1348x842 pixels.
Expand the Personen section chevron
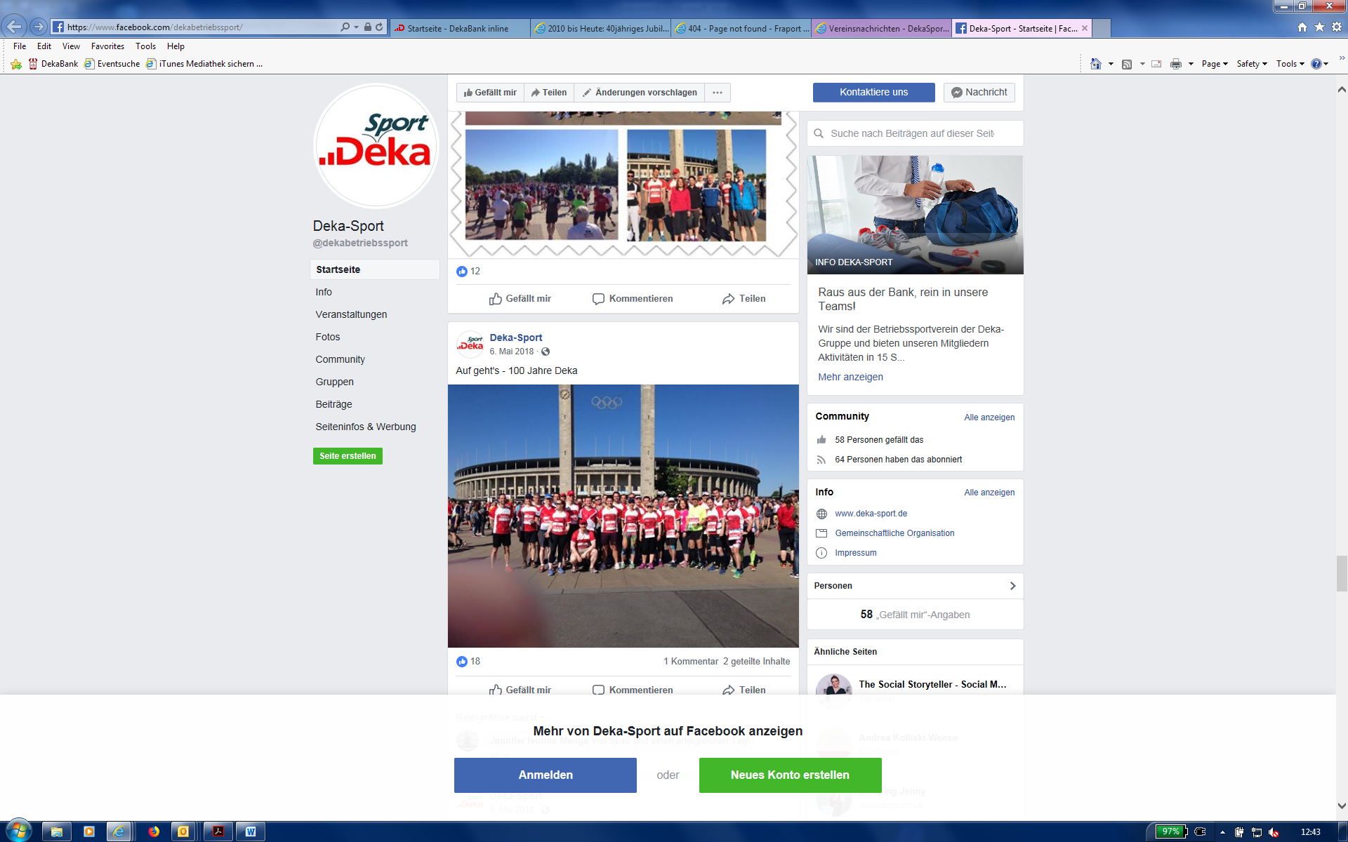1012,586
